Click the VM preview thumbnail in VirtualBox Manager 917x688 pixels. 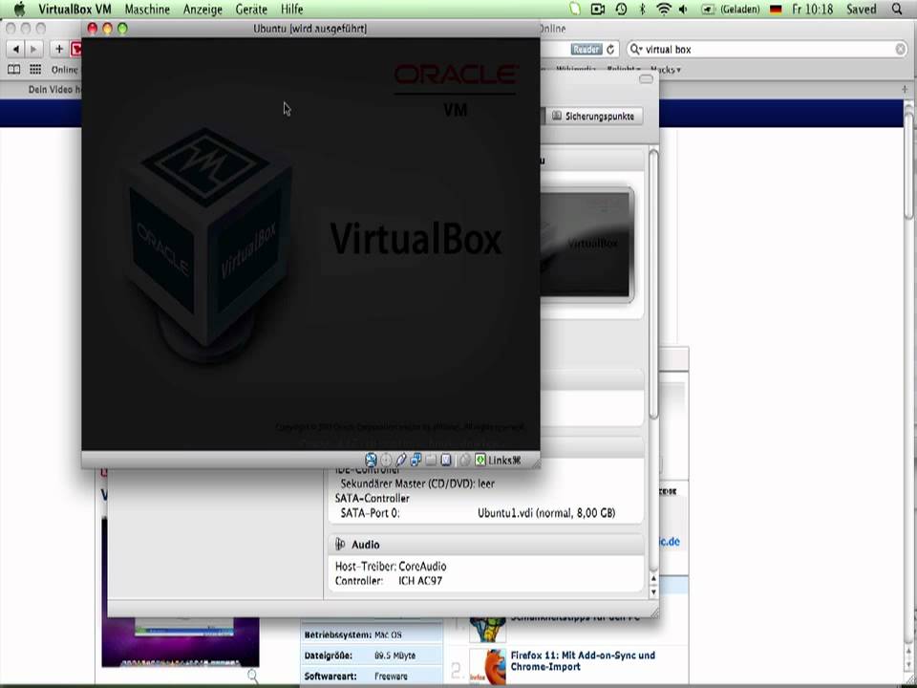point(586,244)
